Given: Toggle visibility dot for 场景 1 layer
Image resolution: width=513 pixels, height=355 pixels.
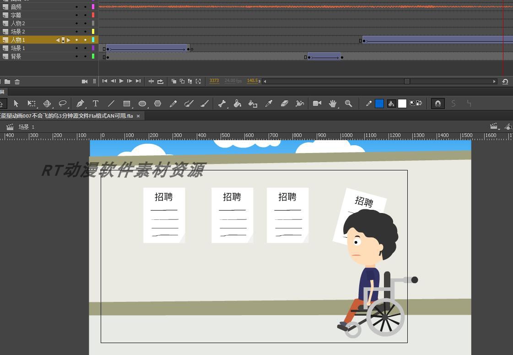Looking at the screenshot, I should coord(76,48).
